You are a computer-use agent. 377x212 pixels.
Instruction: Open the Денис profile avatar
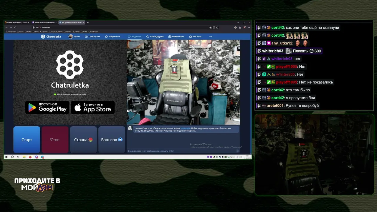coord(70,37)
